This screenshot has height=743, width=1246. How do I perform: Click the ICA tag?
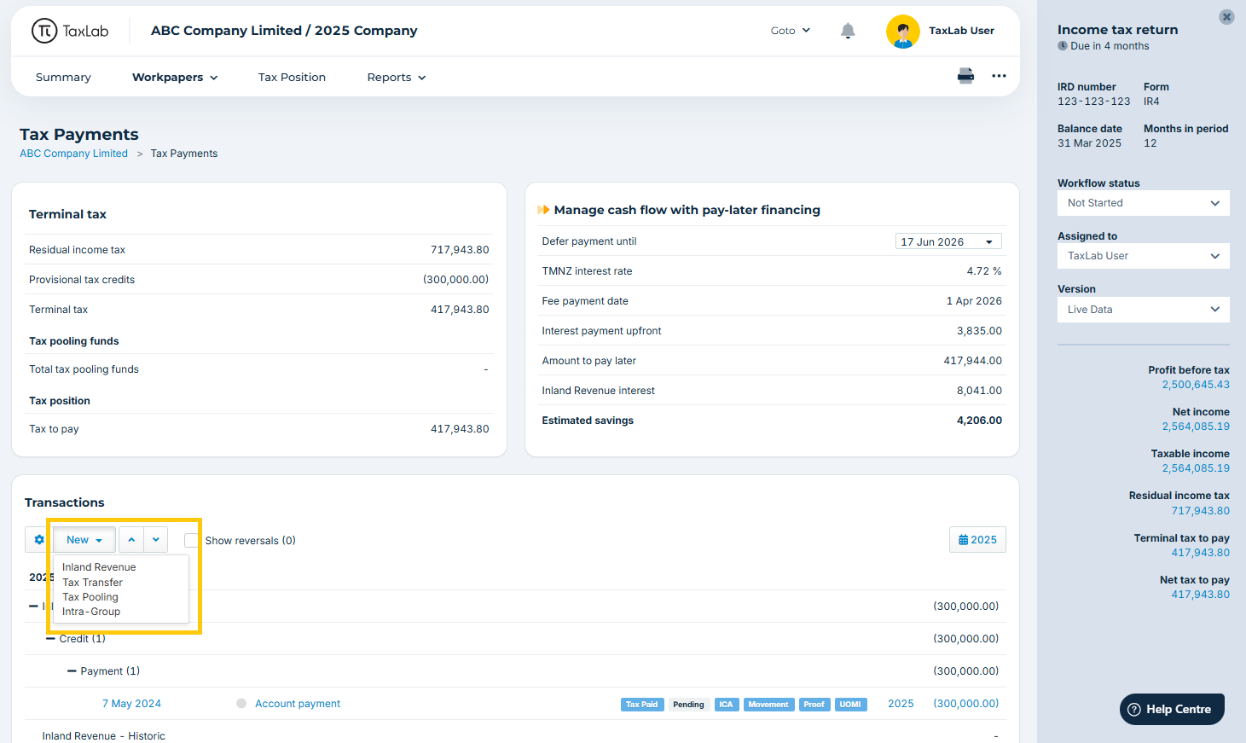[x=726, y=705]
